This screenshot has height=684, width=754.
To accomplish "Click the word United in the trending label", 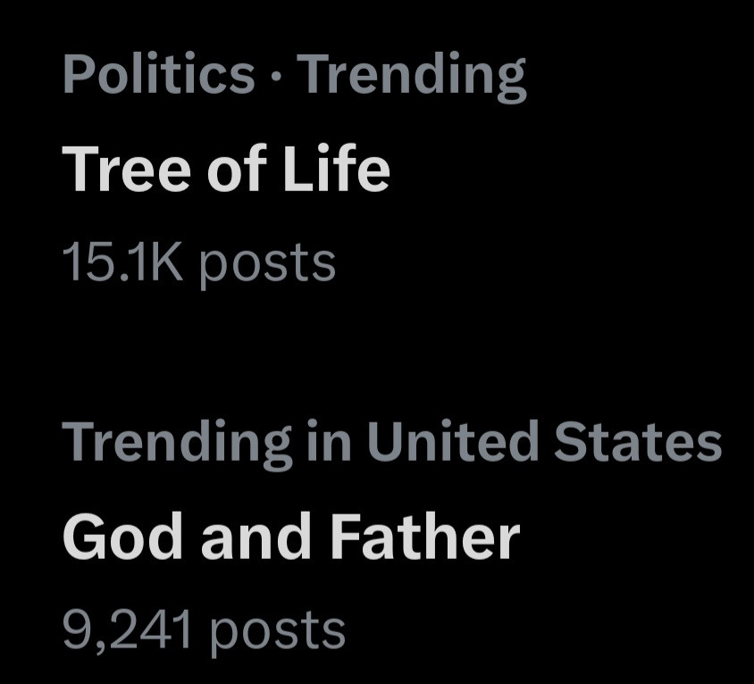I will click(452, 441).
